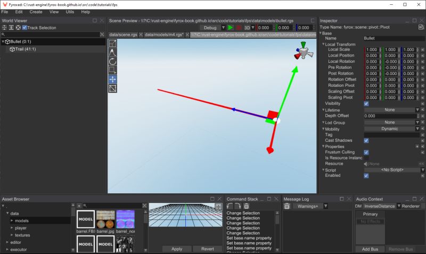Toggle Track Selection checkbox

[24, 28]
